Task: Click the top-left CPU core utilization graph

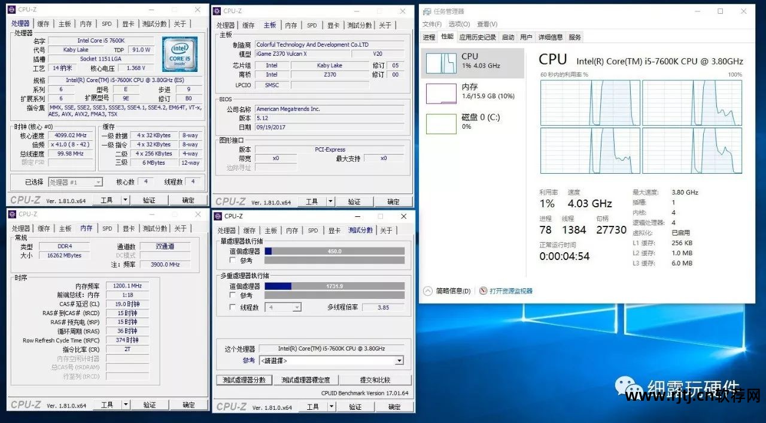Action: click(590, 101)
